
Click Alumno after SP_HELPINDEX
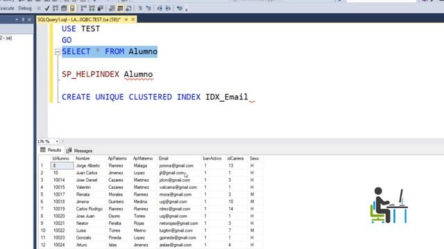(x=138, y=74)
